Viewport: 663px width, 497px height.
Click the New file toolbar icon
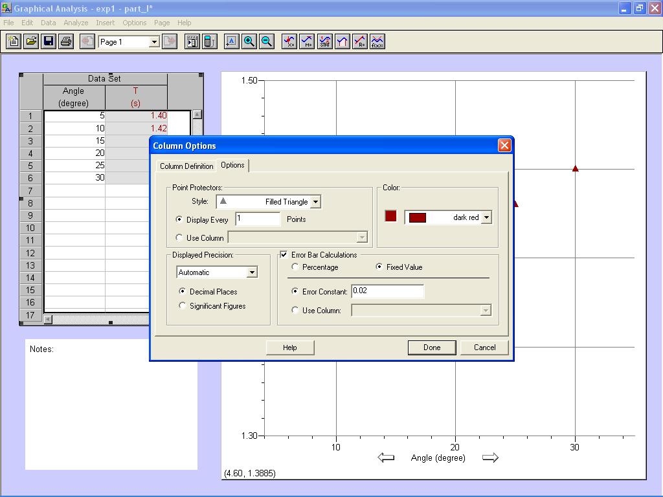pos(14,42)
